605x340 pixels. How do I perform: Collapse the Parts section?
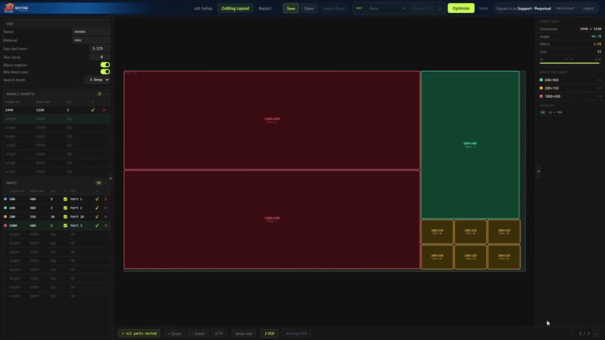click(105, 183)
